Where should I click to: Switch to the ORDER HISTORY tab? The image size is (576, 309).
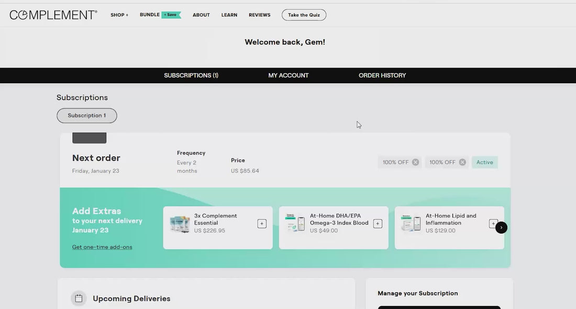coord(382,75)
